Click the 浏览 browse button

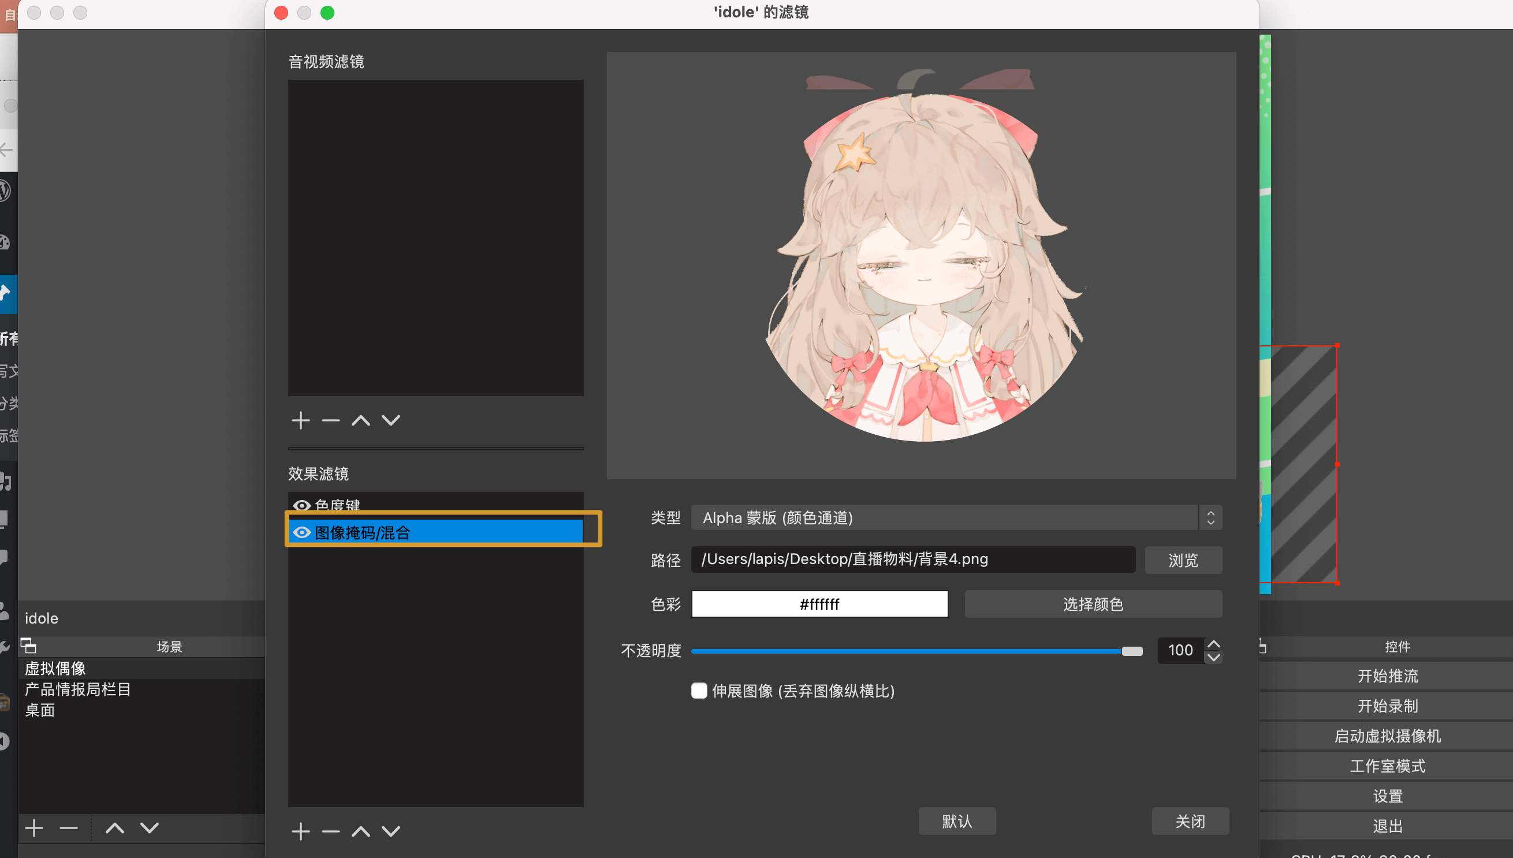(1183, 559)
